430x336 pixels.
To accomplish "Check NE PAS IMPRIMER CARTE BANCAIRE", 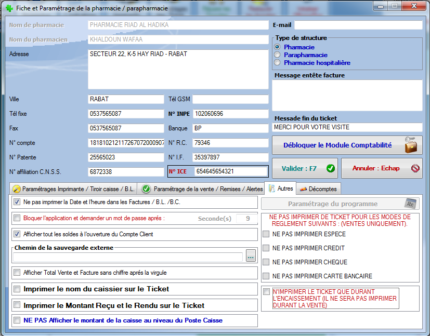I will pyautogui.click(x=266, y=276).
